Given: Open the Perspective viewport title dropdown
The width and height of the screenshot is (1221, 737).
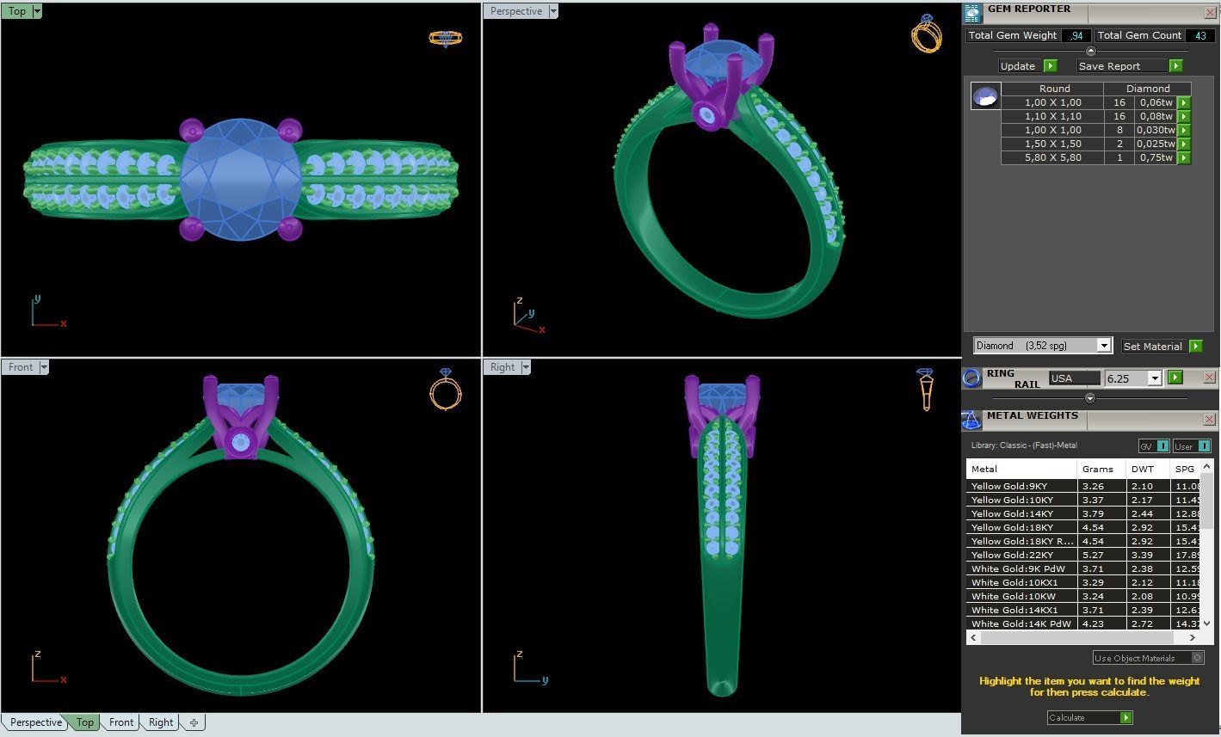Looking at the screenshot, I should [x=553, y=11].
